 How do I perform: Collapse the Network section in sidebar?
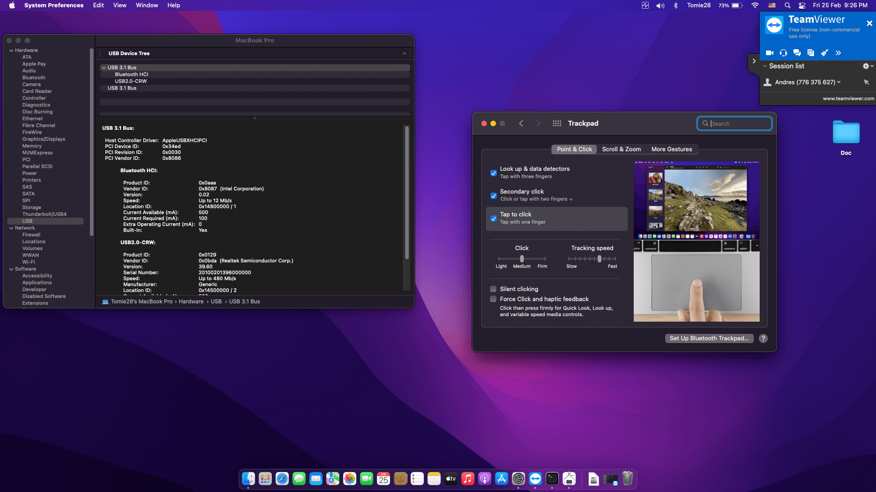(11, 228)
